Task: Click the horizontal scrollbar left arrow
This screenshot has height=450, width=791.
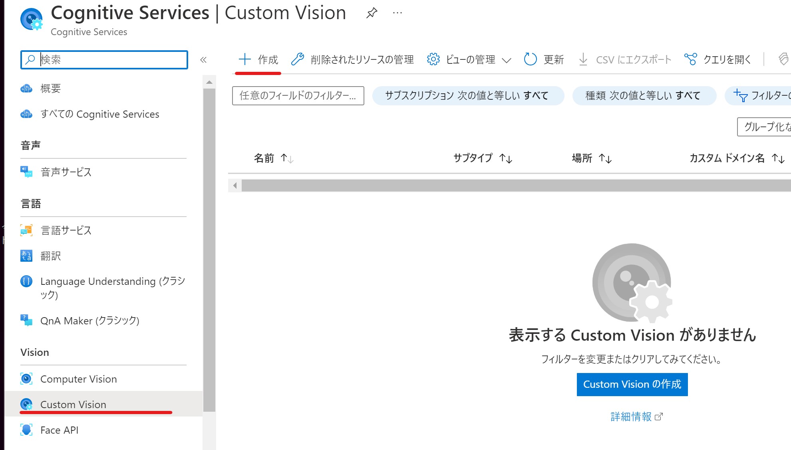Action: click(x=235, y=186)
